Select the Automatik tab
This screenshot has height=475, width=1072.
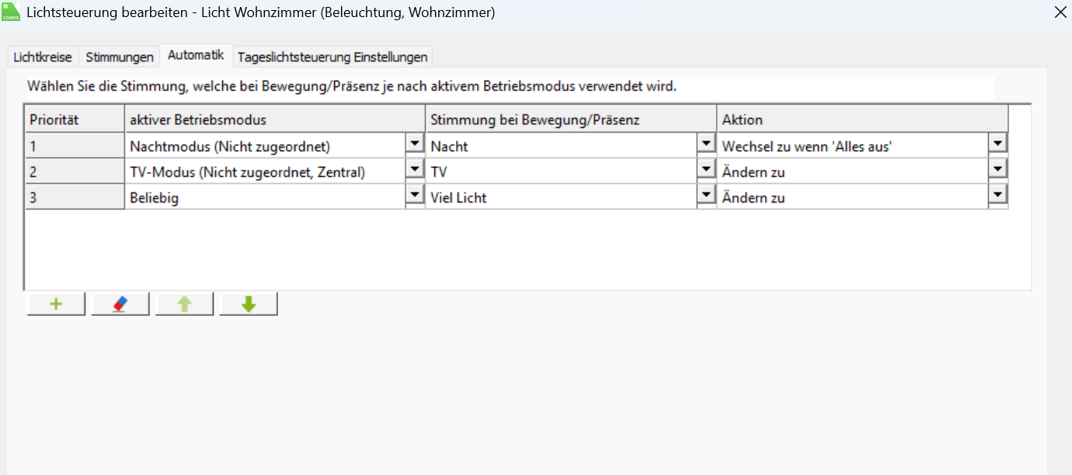click(196, 55)
